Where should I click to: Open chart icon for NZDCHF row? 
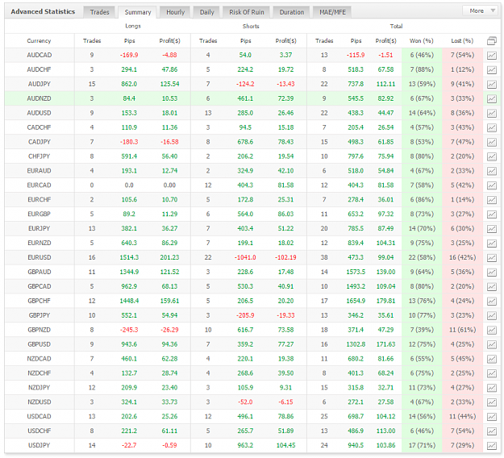491,373
